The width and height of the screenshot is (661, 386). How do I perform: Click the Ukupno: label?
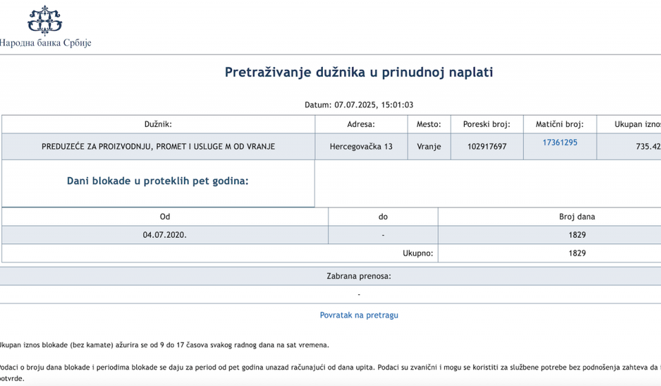point(418,254)
